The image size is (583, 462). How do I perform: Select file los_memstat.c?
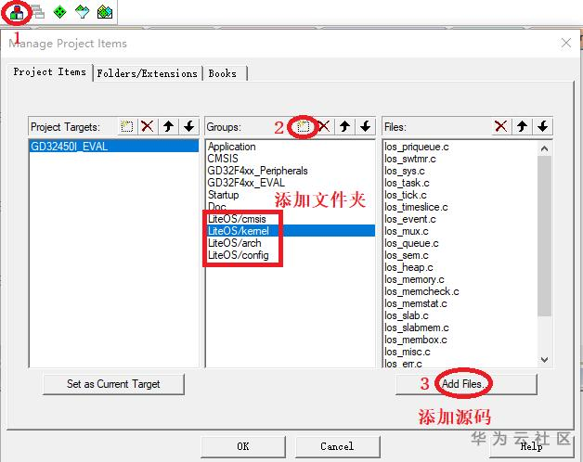(x=460, y=303)
